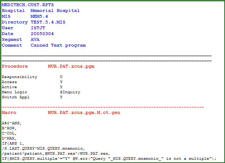This screenshot has height=163, width=225.
Task: Click the MEDITECH.CUST.RPTS header line
Action: (28, 5)
